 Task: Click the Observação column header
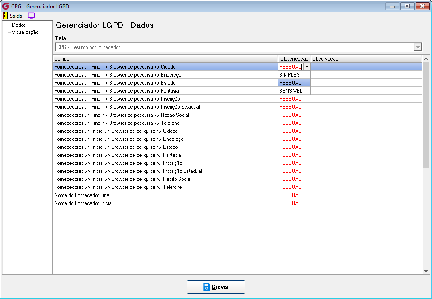[x=367, y=59]
